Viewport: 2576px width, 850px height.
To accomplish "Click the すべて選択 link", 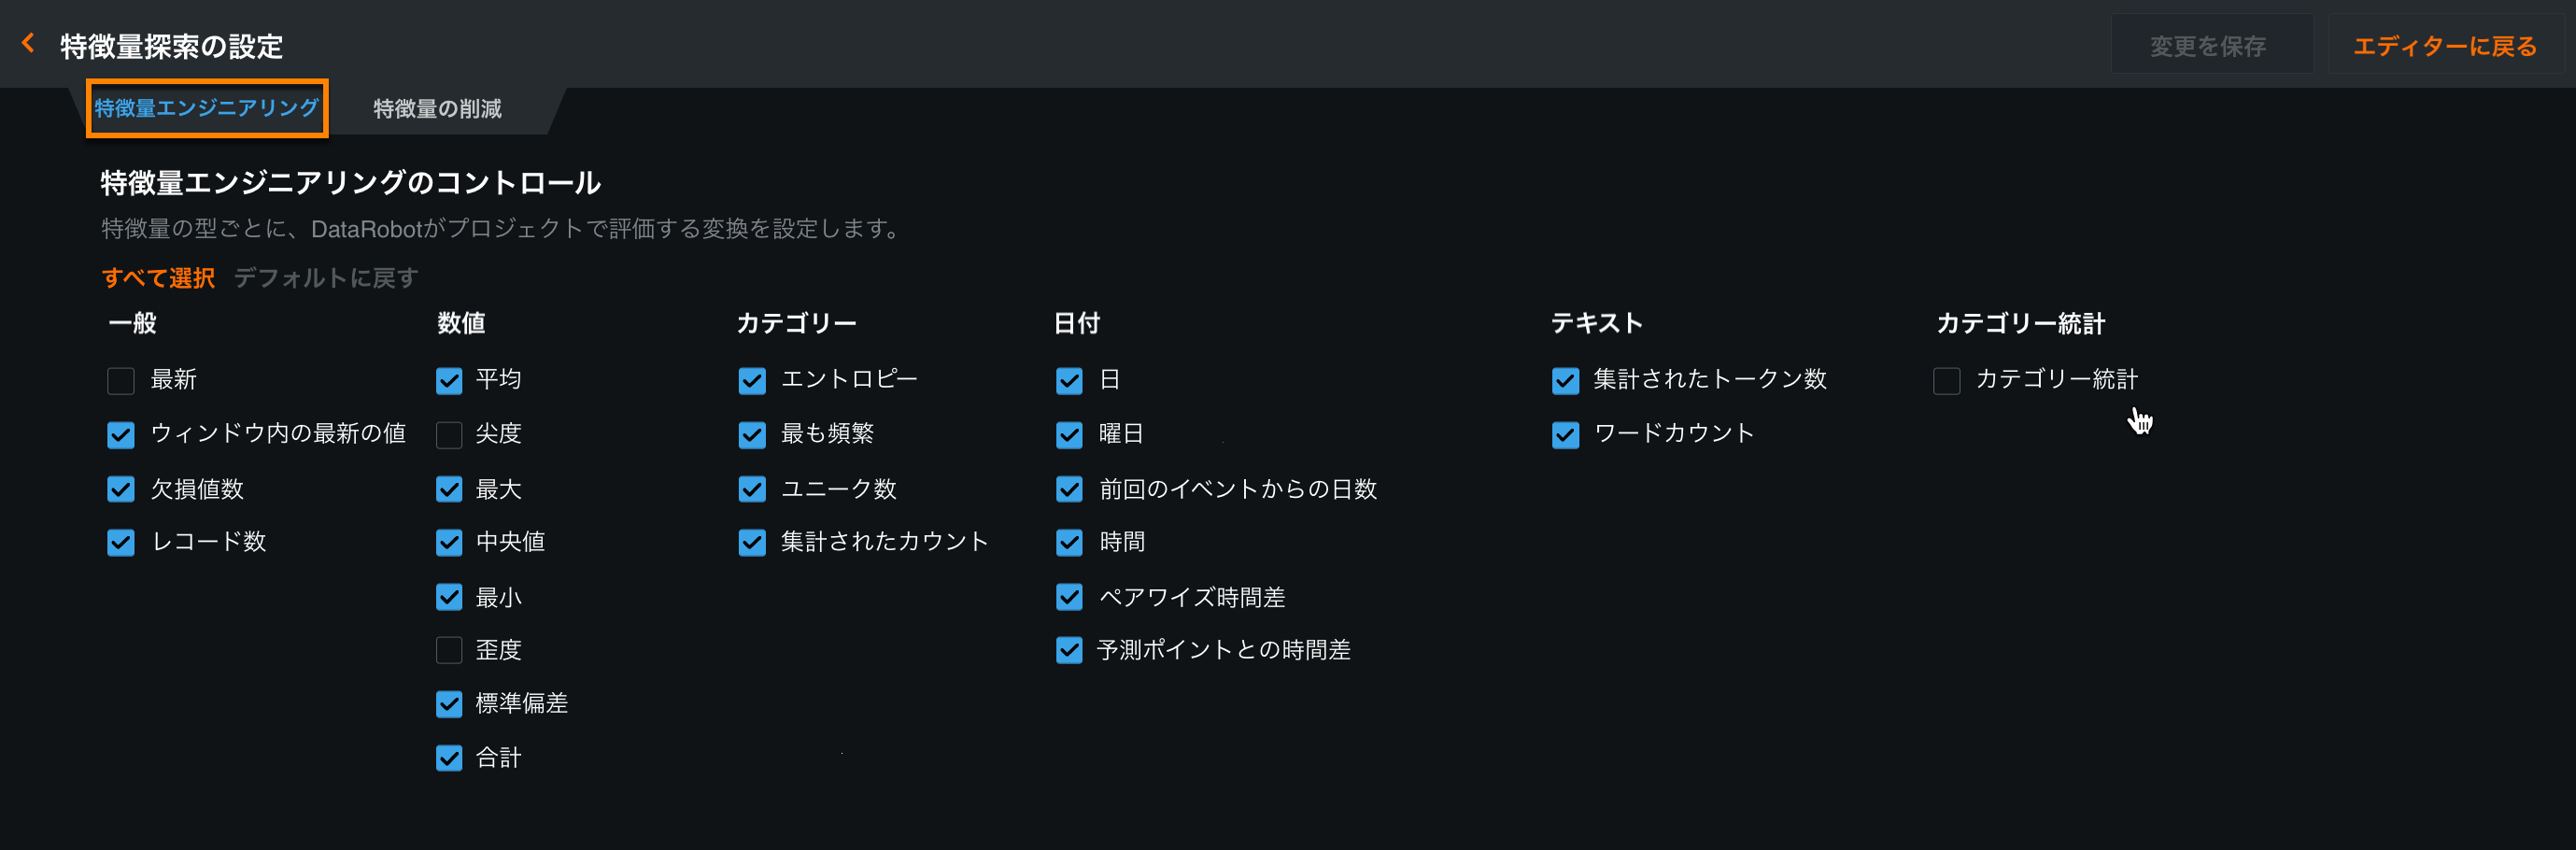I will click(158, 278).
